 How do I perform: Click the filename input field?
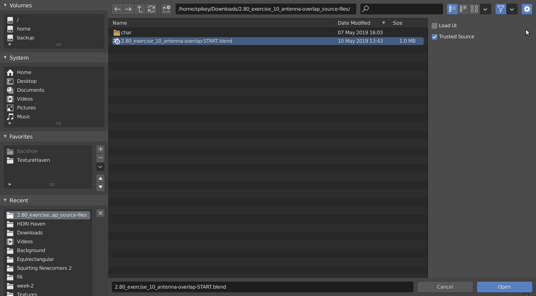[262, 286]
